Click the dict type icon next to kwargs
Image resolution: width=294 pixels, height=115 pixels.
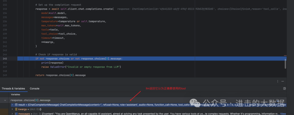pyautogui.click(x=16, y=109)
